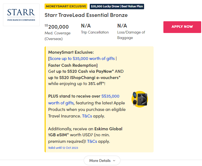Open T&Cs link after no min. premium required
The width and height of the screenshot is (202, 166).
(92, 141)
